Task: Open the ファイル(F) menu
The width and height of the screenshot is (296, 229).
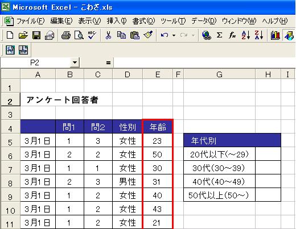Action: click(31, 21)
